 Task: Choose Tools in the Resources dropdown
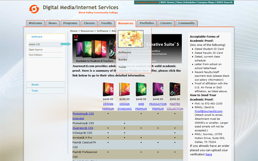point(122,67)
